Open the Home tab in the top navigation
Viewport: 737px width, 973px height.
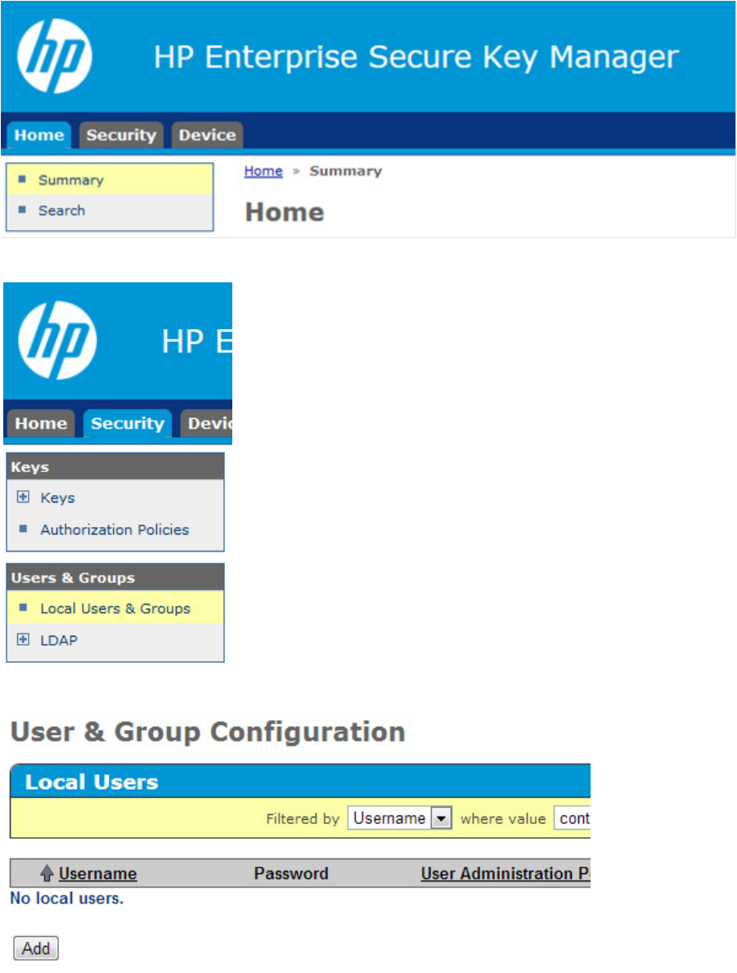point(39,135)
